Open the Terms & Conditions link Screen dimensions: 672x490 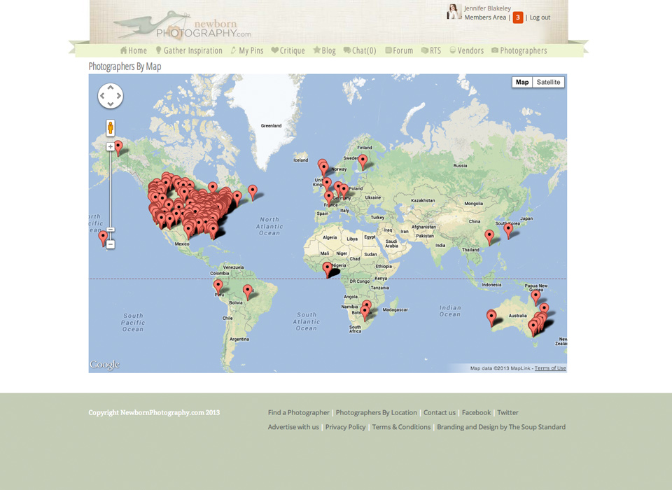point(401,427)
